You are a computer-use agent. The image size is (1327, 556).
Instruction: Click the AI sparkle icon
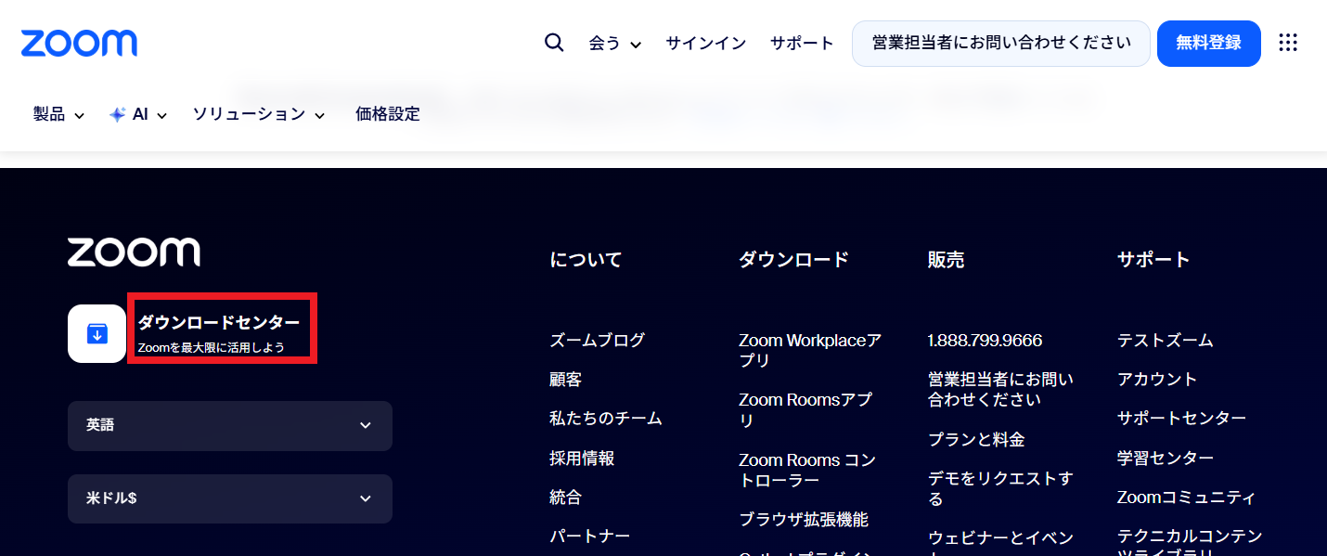[118, 115]
